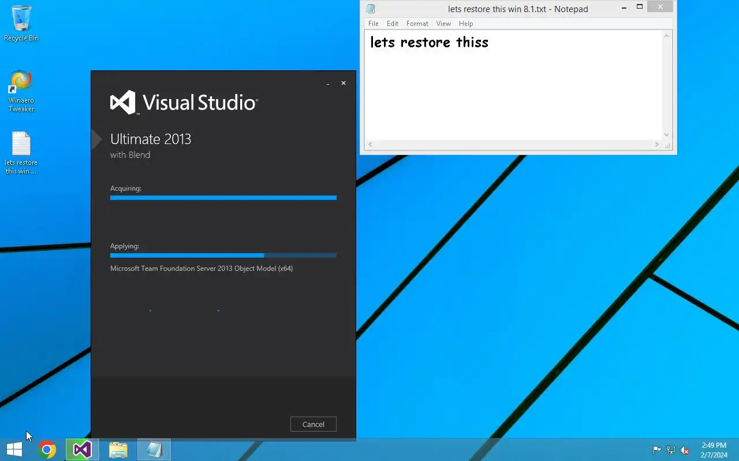Open the network tray icon
The image size is (739, 461).
(x=671, y=450)
